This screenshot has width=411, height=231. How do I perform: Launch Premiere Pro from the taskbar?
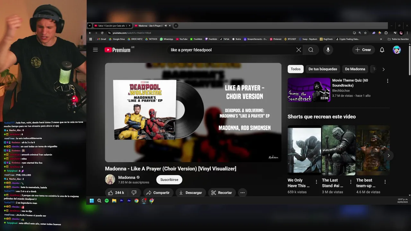click(x=122, y=201)
